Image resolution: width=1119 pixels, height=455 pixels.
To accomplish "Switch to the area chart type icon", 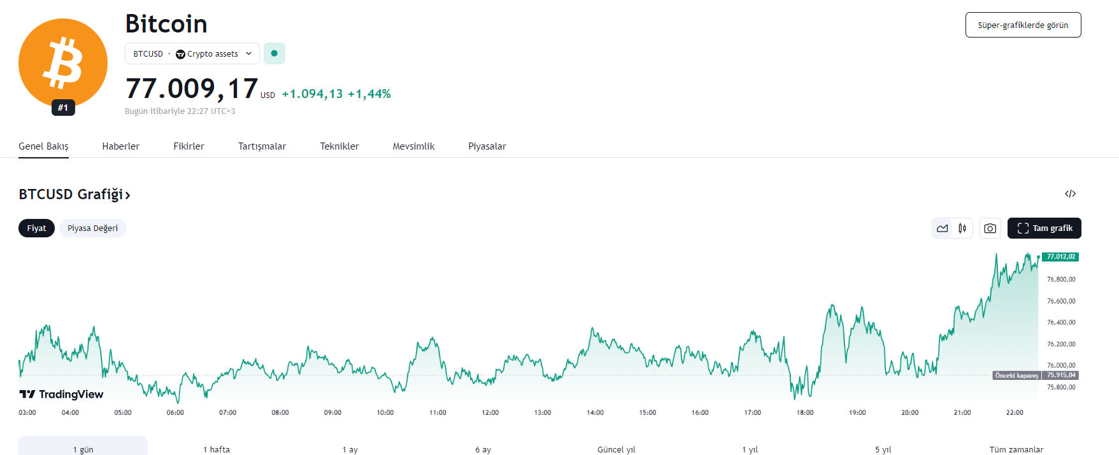I will coord(943,228).
